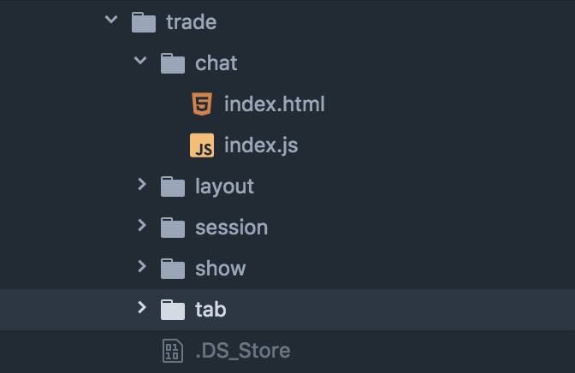Click the layout folder icon

coord(173,186)
